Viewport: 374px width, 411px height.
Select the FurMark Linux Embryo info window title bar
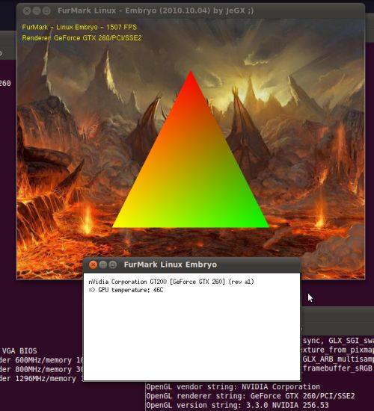(x=191, y=265)
